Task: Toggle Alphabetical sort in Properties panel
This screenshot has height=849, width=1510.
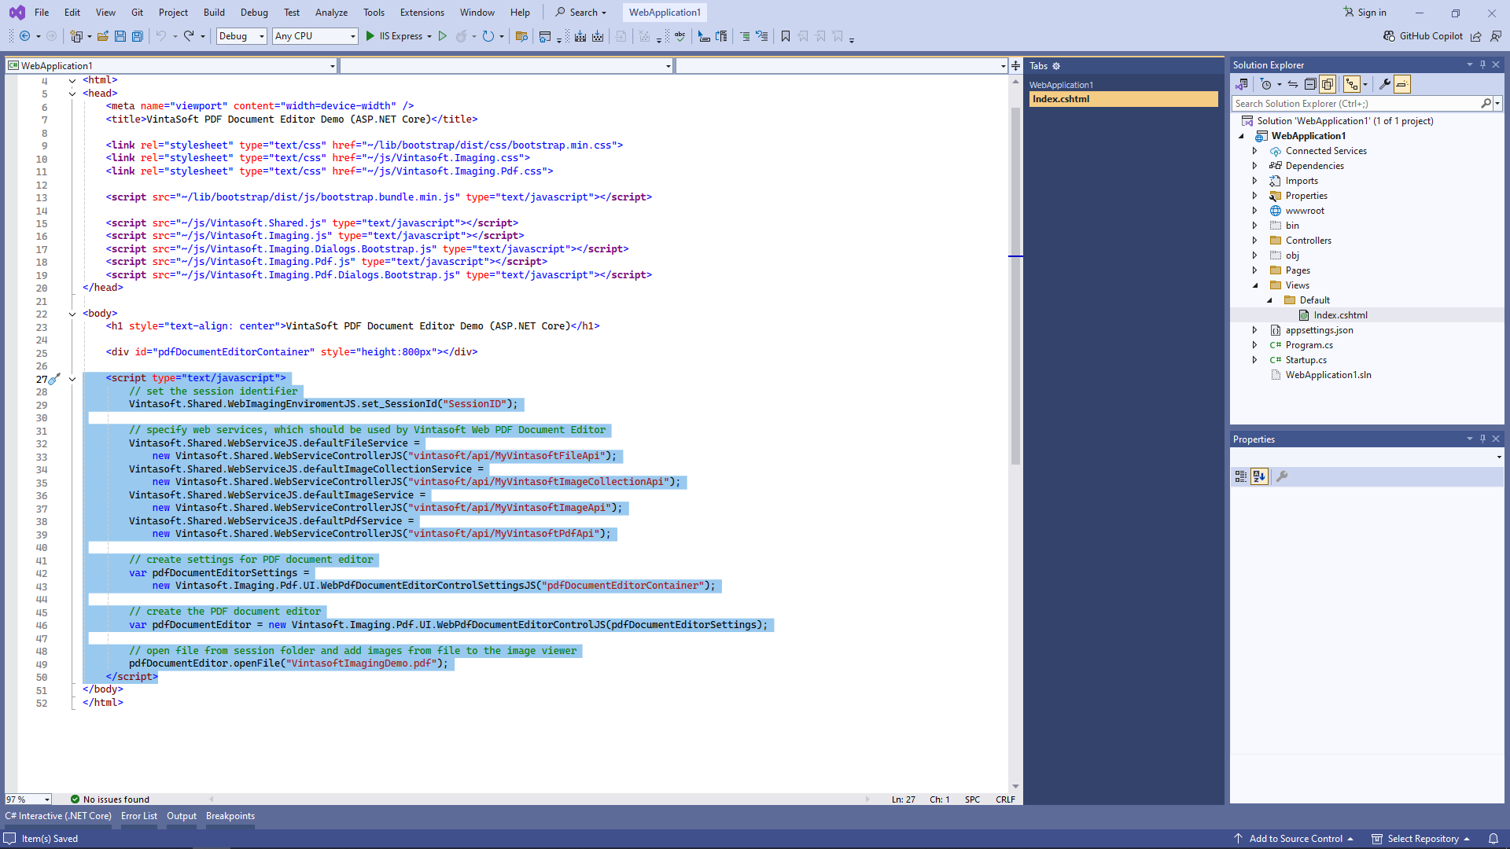Action: pos(1259,476)
